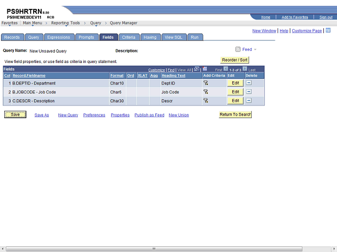Open grid in new window icon
The image size is (337, 252).
point(196,69)
